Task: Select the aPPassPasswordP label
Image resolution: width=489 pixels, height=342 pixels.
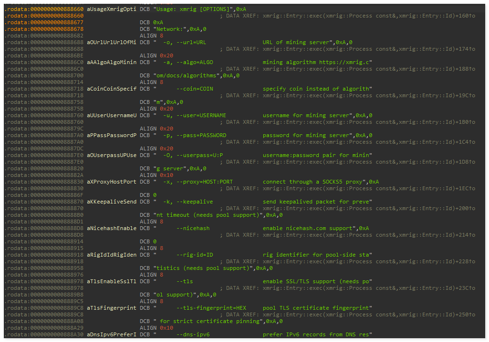Action: pos(111,135)
